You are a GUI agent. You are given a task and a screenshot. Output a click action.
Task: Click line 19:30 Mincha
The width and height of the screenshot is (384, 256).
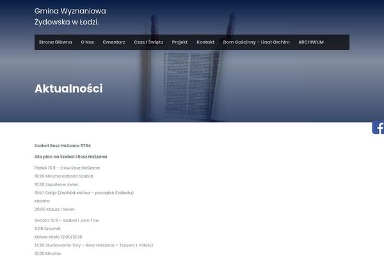point(47,253)
